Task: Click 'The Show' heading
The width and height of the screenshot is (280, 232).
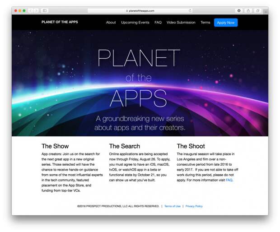Action: click(x=55, y=146)
